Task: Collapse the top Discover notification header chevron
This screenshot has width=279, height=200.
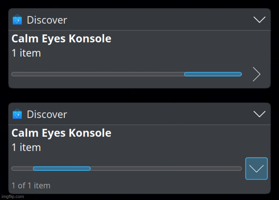Action: coord(259,20)
